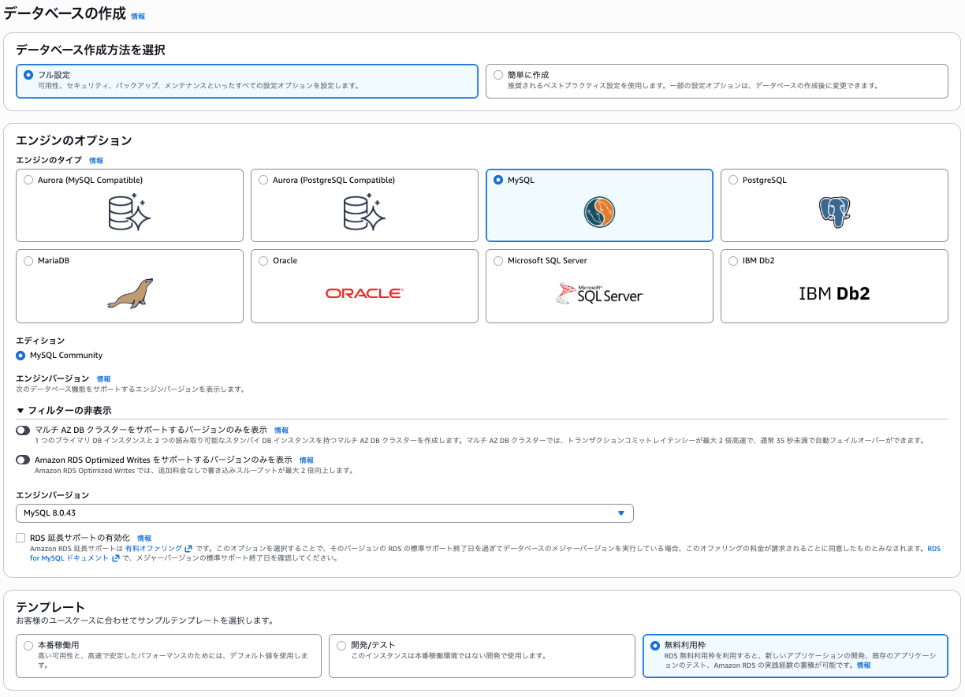Select フル設定 creation method
This screenshot has width=965, height=697.
(28, 75)
